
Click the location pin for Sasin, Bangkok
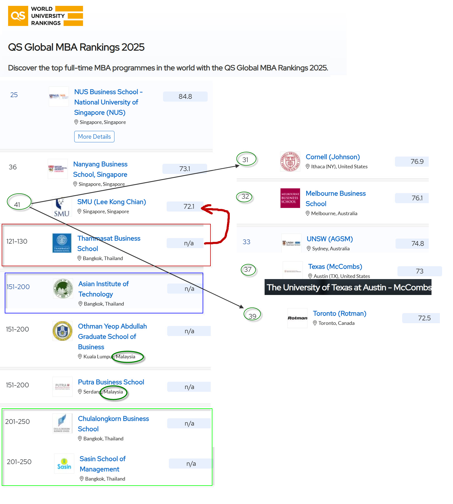(82, 479)
